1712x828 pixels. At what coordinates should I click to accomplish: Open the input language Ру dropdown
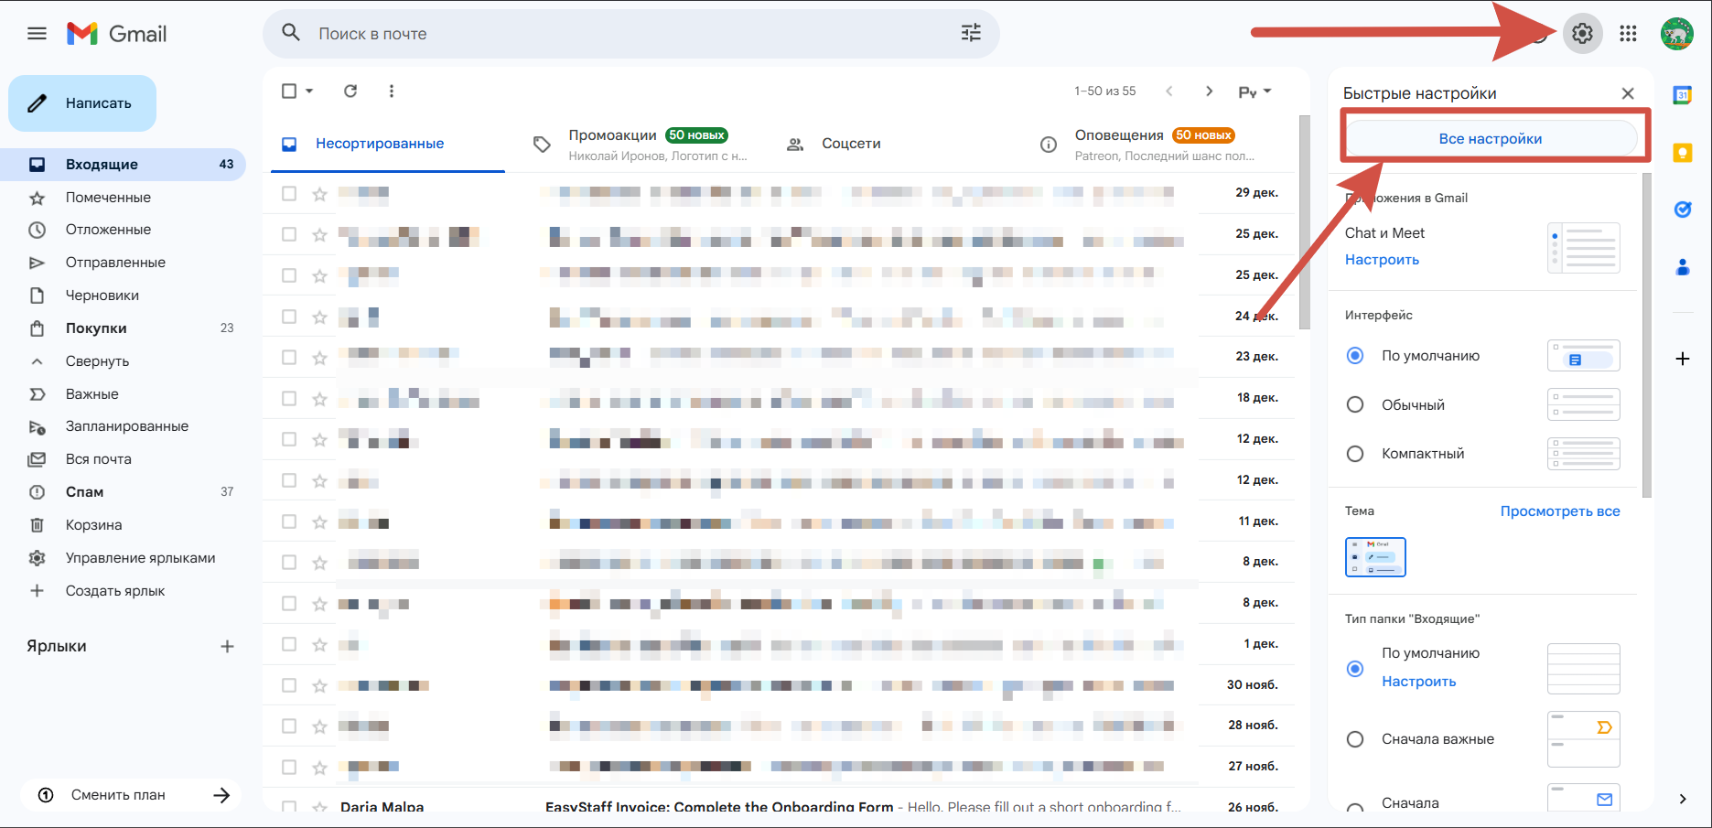click(x=1254, y=91)
